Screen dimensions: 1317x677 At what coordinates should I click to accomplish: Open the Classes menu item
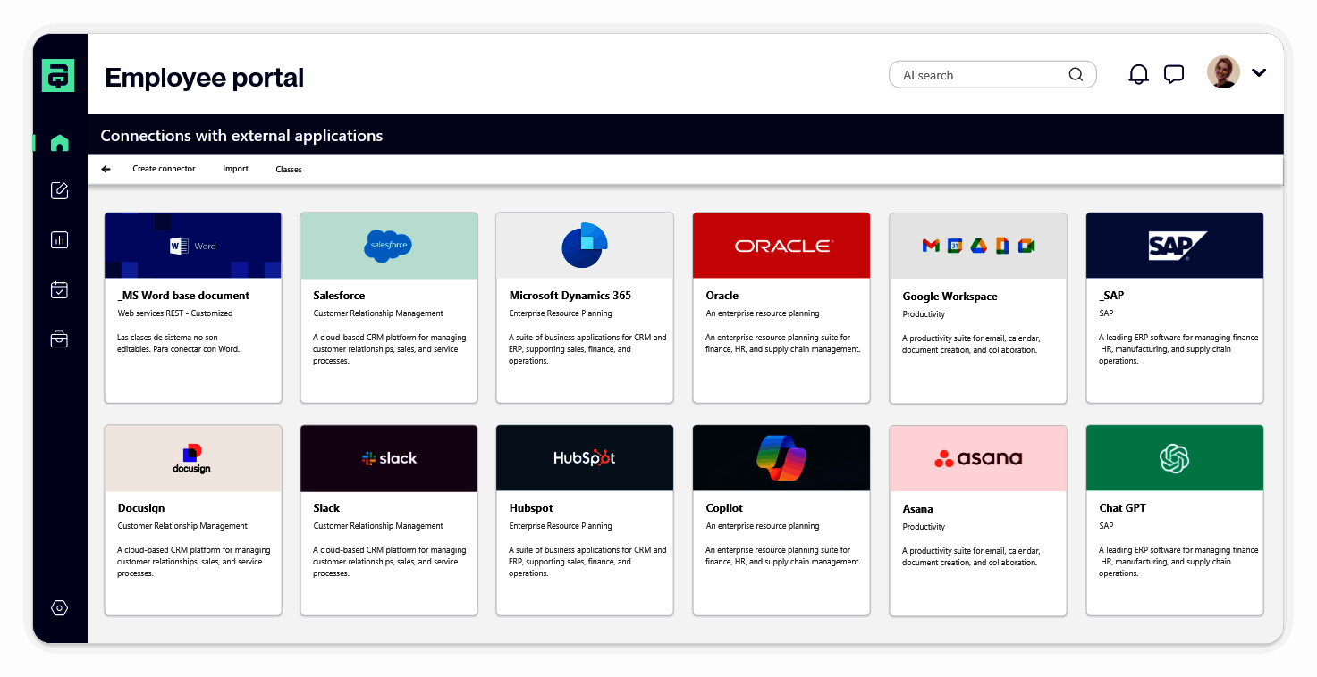pyautogui.click(x=289, y=170)
